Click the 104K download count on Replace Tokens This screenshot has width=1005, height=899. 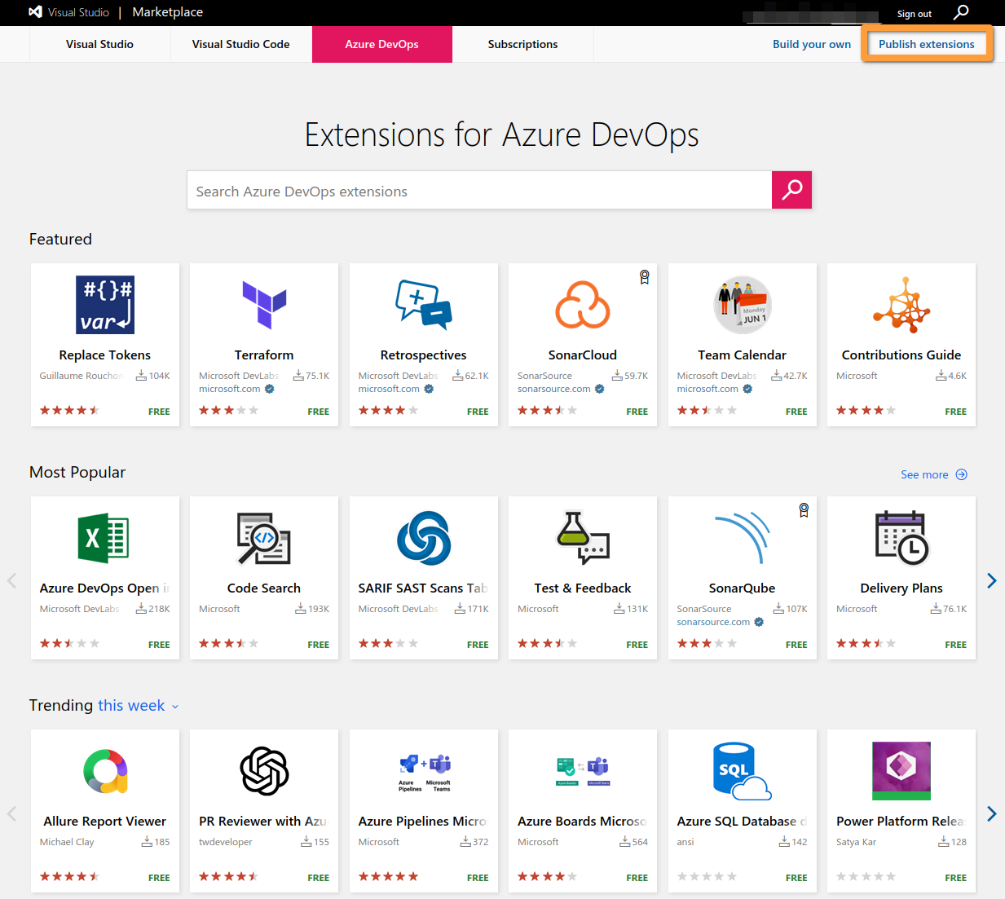[x=153, y=376]
